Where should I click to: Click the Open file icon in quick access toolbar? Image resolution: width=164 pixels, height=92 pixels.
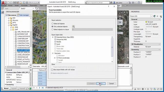[11, 2]
